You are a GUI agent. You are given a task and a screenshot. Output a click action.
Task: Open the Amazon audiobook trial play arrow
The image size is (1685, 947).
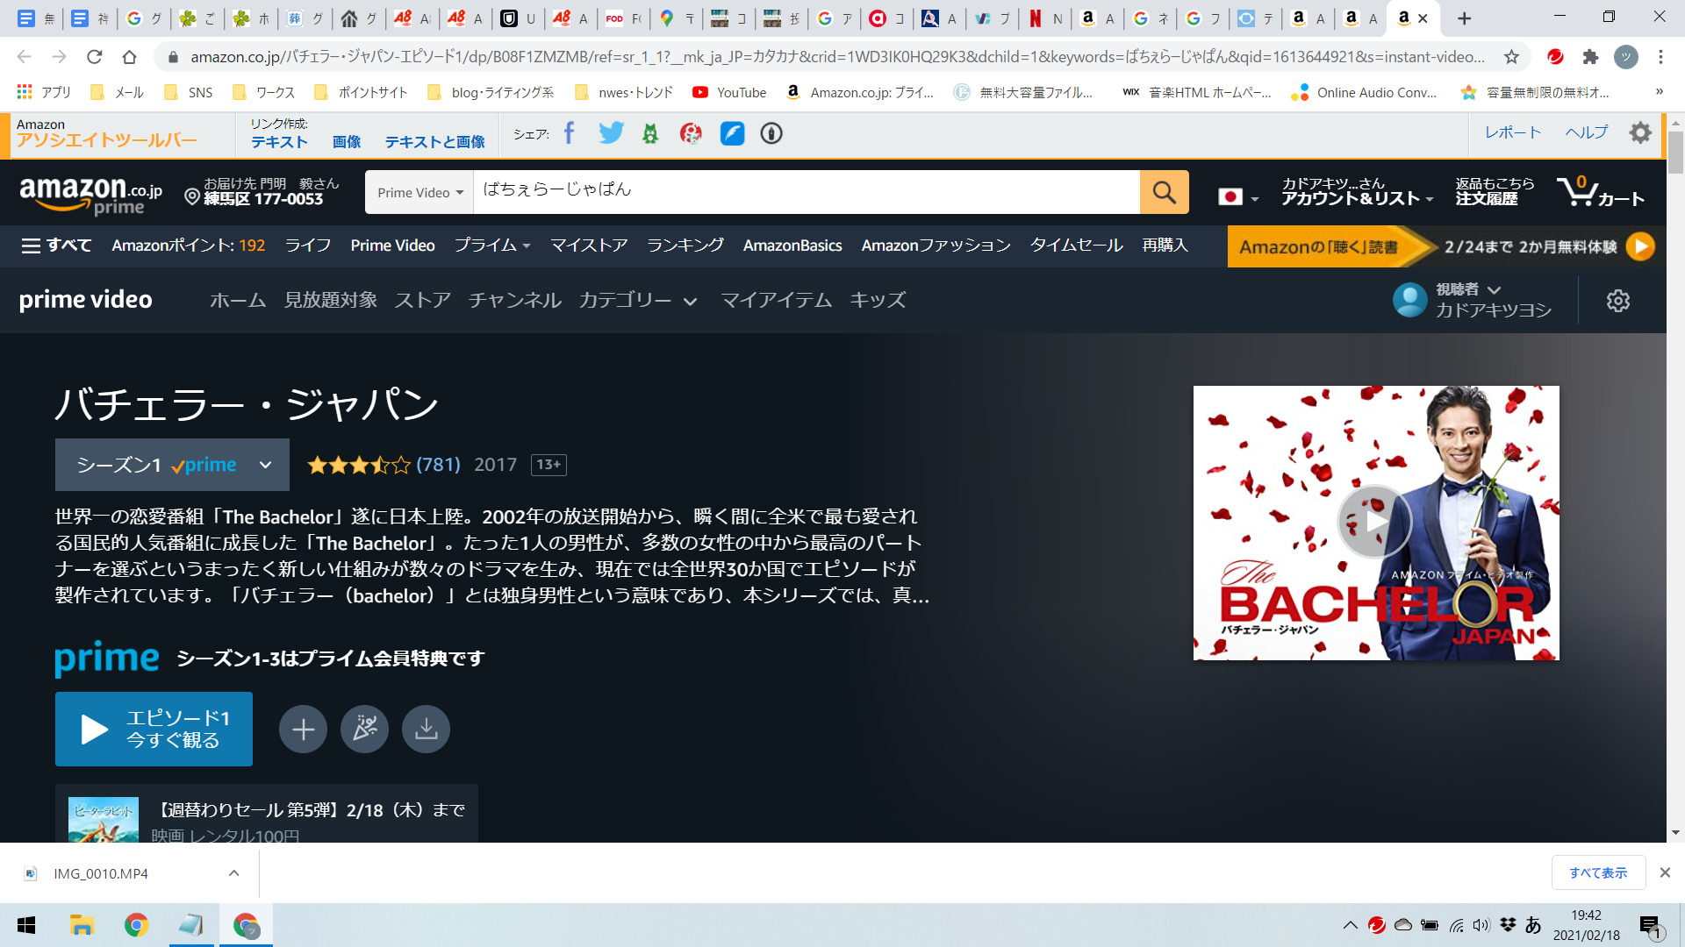1639,246
